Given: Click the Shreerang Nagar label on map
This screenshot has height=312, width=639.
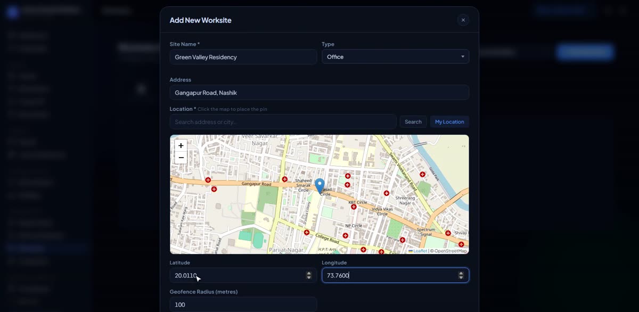Looking at the screenshot, I should [405, 200].
